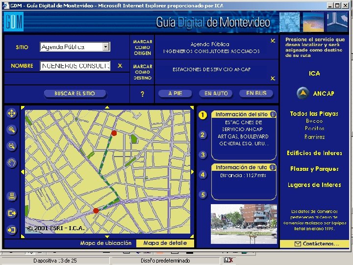Pan map toward top-right corner arrow
Viewport: 353px width, 265px height.
tap(192, 107)
